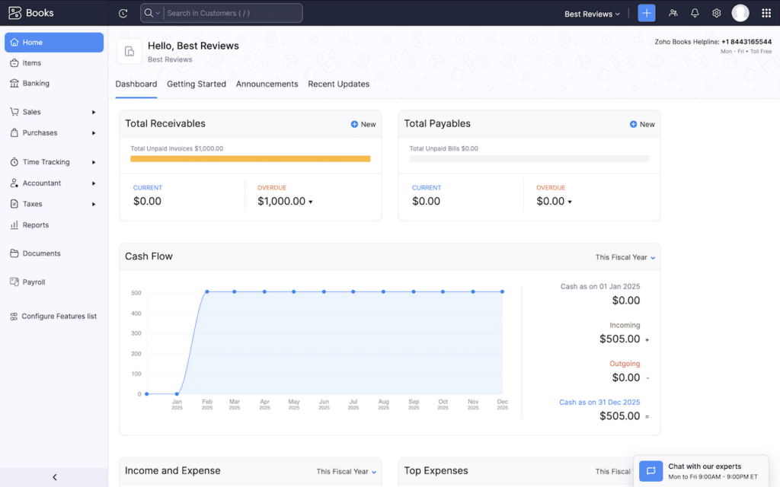This screenshot has height=487, width=780.
Task: Select Reports in the sidebar
Action: [x=36, y=224]
